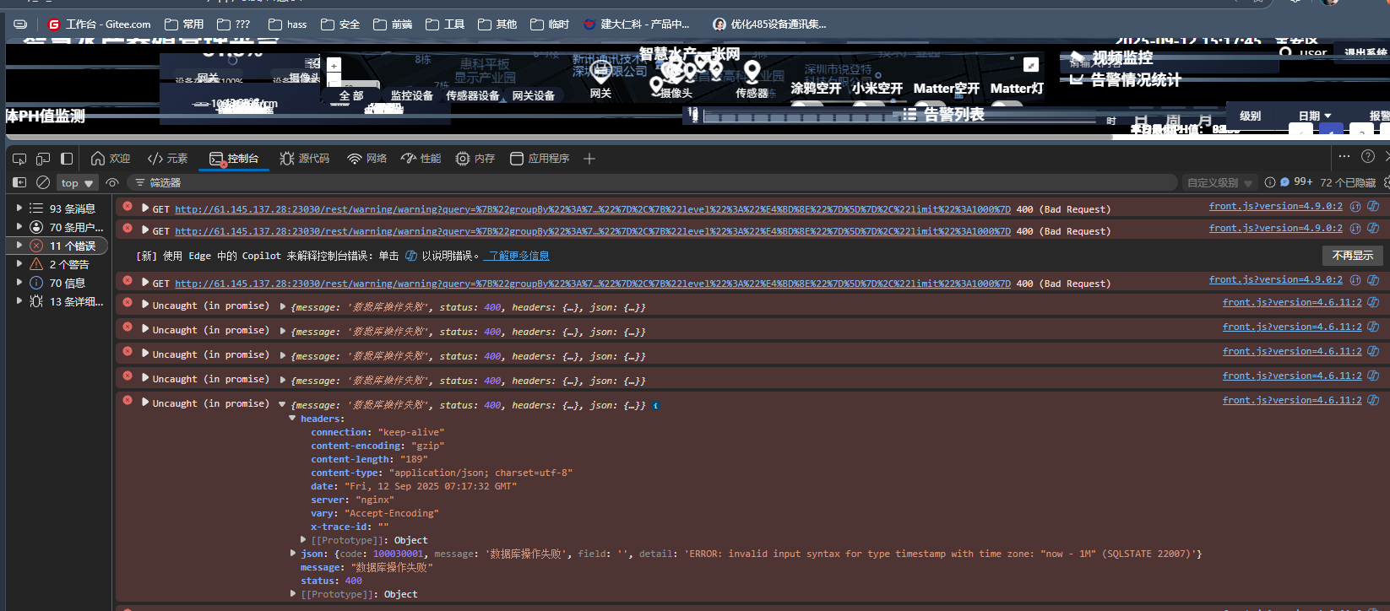Select the 全部 device filter tab on map
The image size is (1390, 611).
(351, 96)
